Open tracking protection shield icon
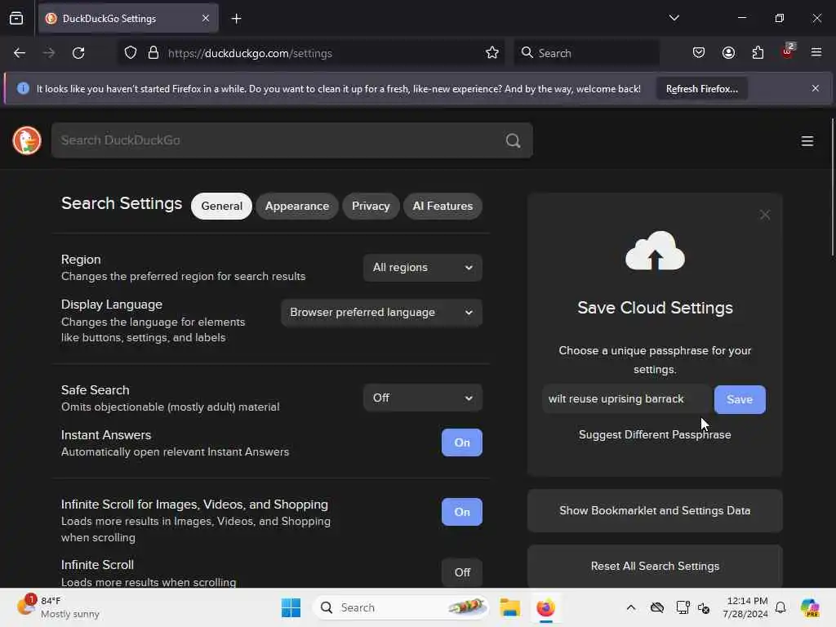Viewport: 836px width, 627px height. coord(131,53)
